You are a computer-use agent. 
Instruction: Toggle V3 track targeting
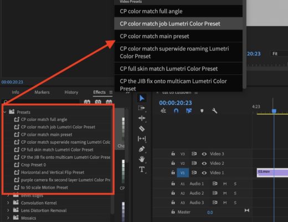click(x=183, y=154)
